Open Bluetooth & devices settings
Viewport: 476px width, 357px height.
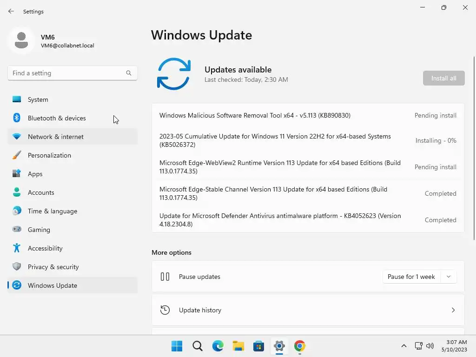click(73, 118)
